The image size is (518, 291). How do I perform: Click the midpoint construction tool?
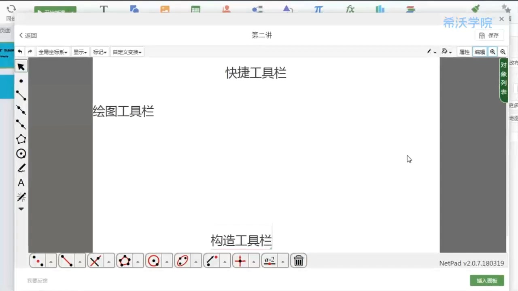(38, 261)
